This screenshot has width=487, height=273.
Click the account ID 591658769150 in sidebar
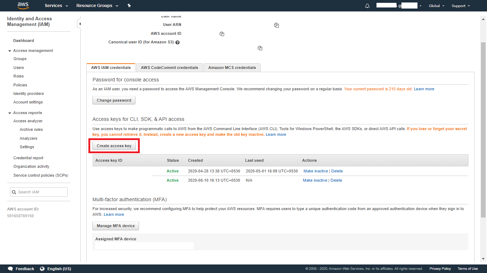tap(20, 216)
